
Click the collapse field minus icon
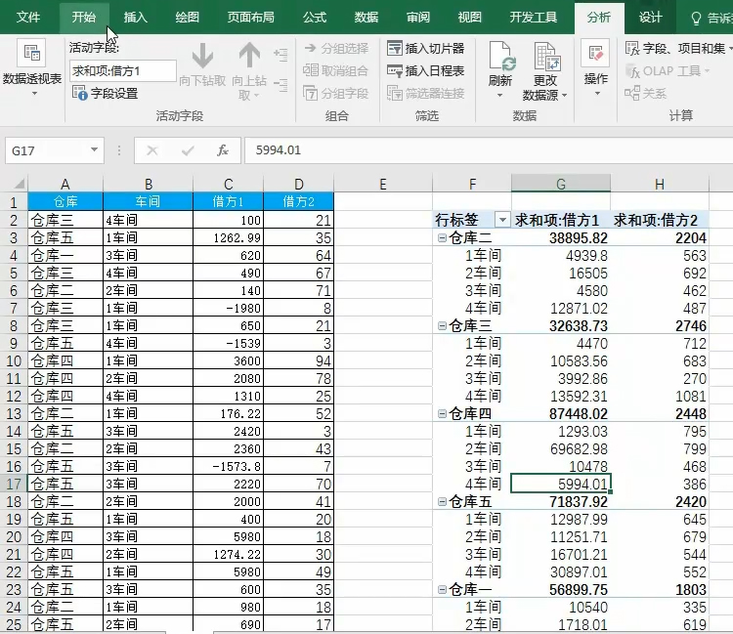(280, 85)
